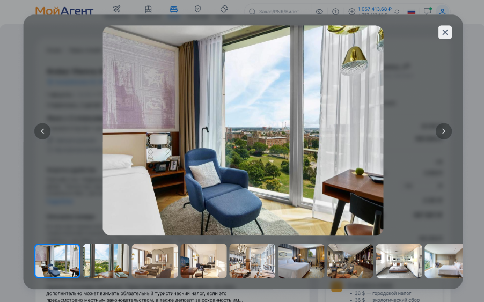Toggle the eye visibility icon in header
Image resolution: width=484 pixels, height=302 pixels.
[x=319, y=12]
